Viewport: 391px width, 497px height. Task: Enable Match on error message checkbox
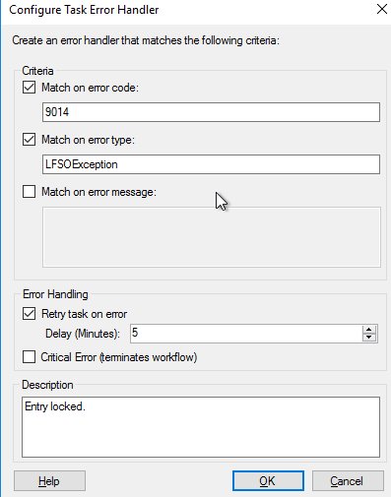click(x=29, y=192)
